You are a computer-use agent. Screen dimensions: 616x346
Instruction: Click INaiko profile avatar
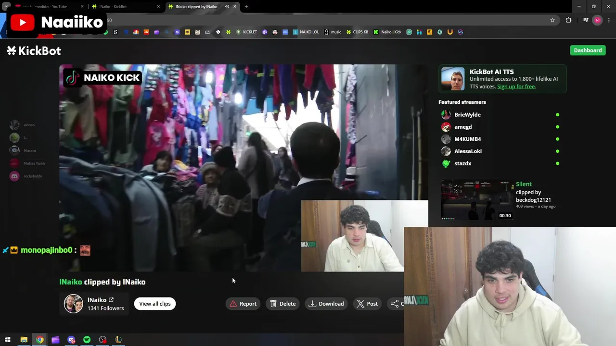tap(74, 304)
